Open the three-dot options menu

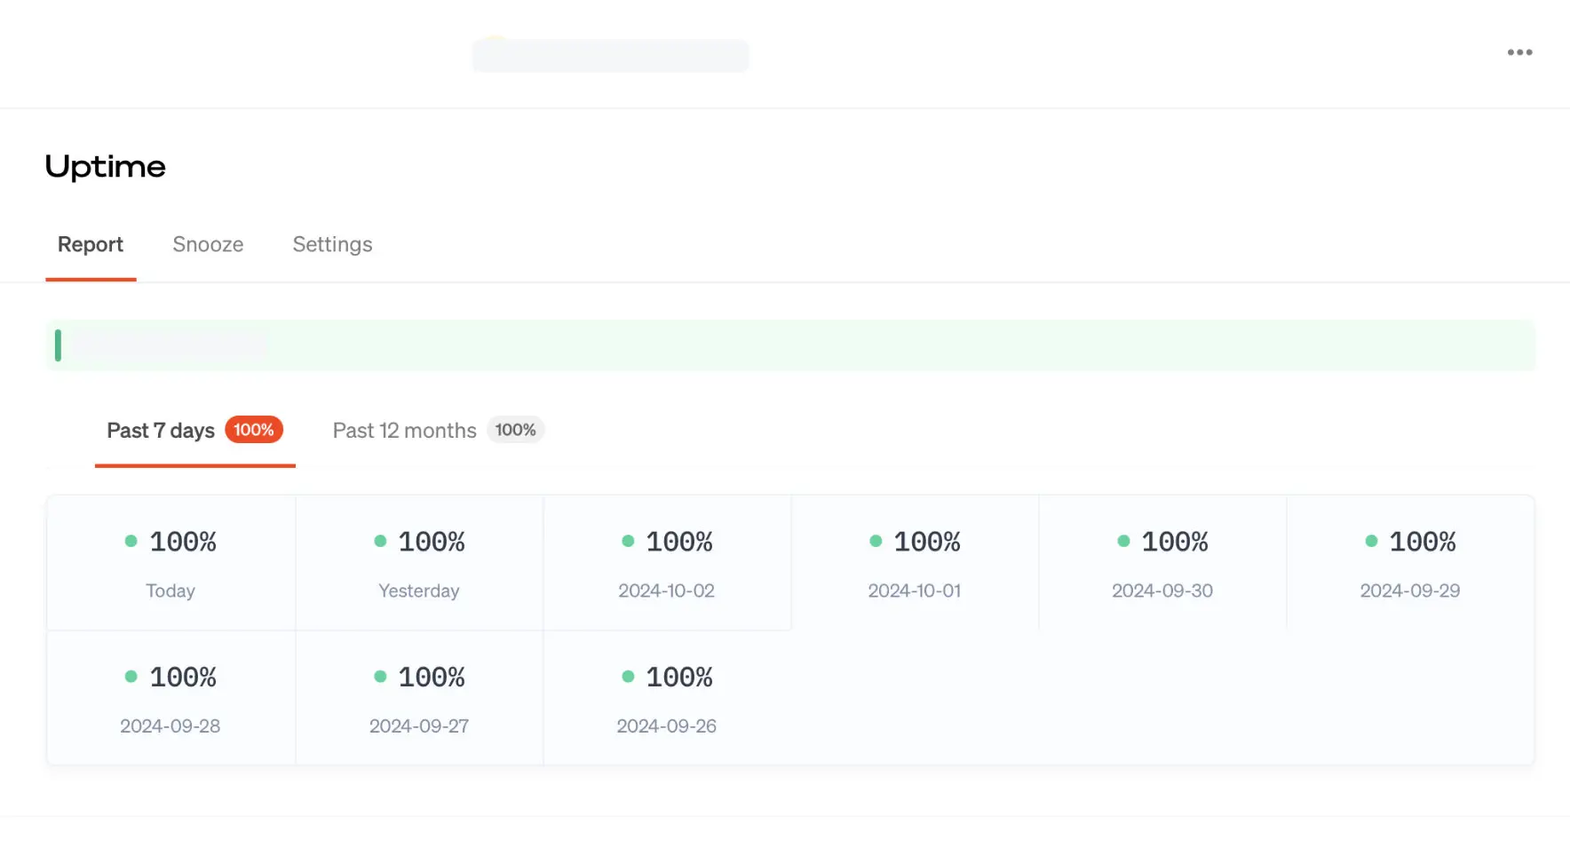point(1520,52)
